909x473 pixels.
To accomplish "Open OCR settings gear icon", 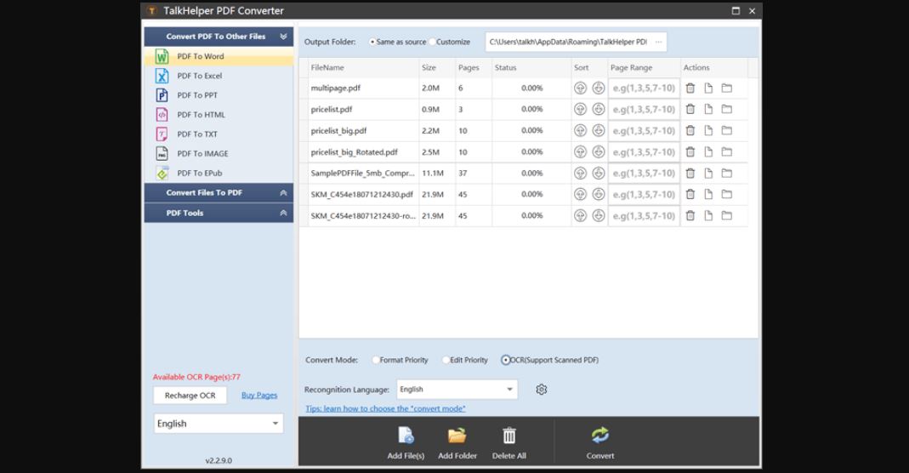I will click(542, 390).
